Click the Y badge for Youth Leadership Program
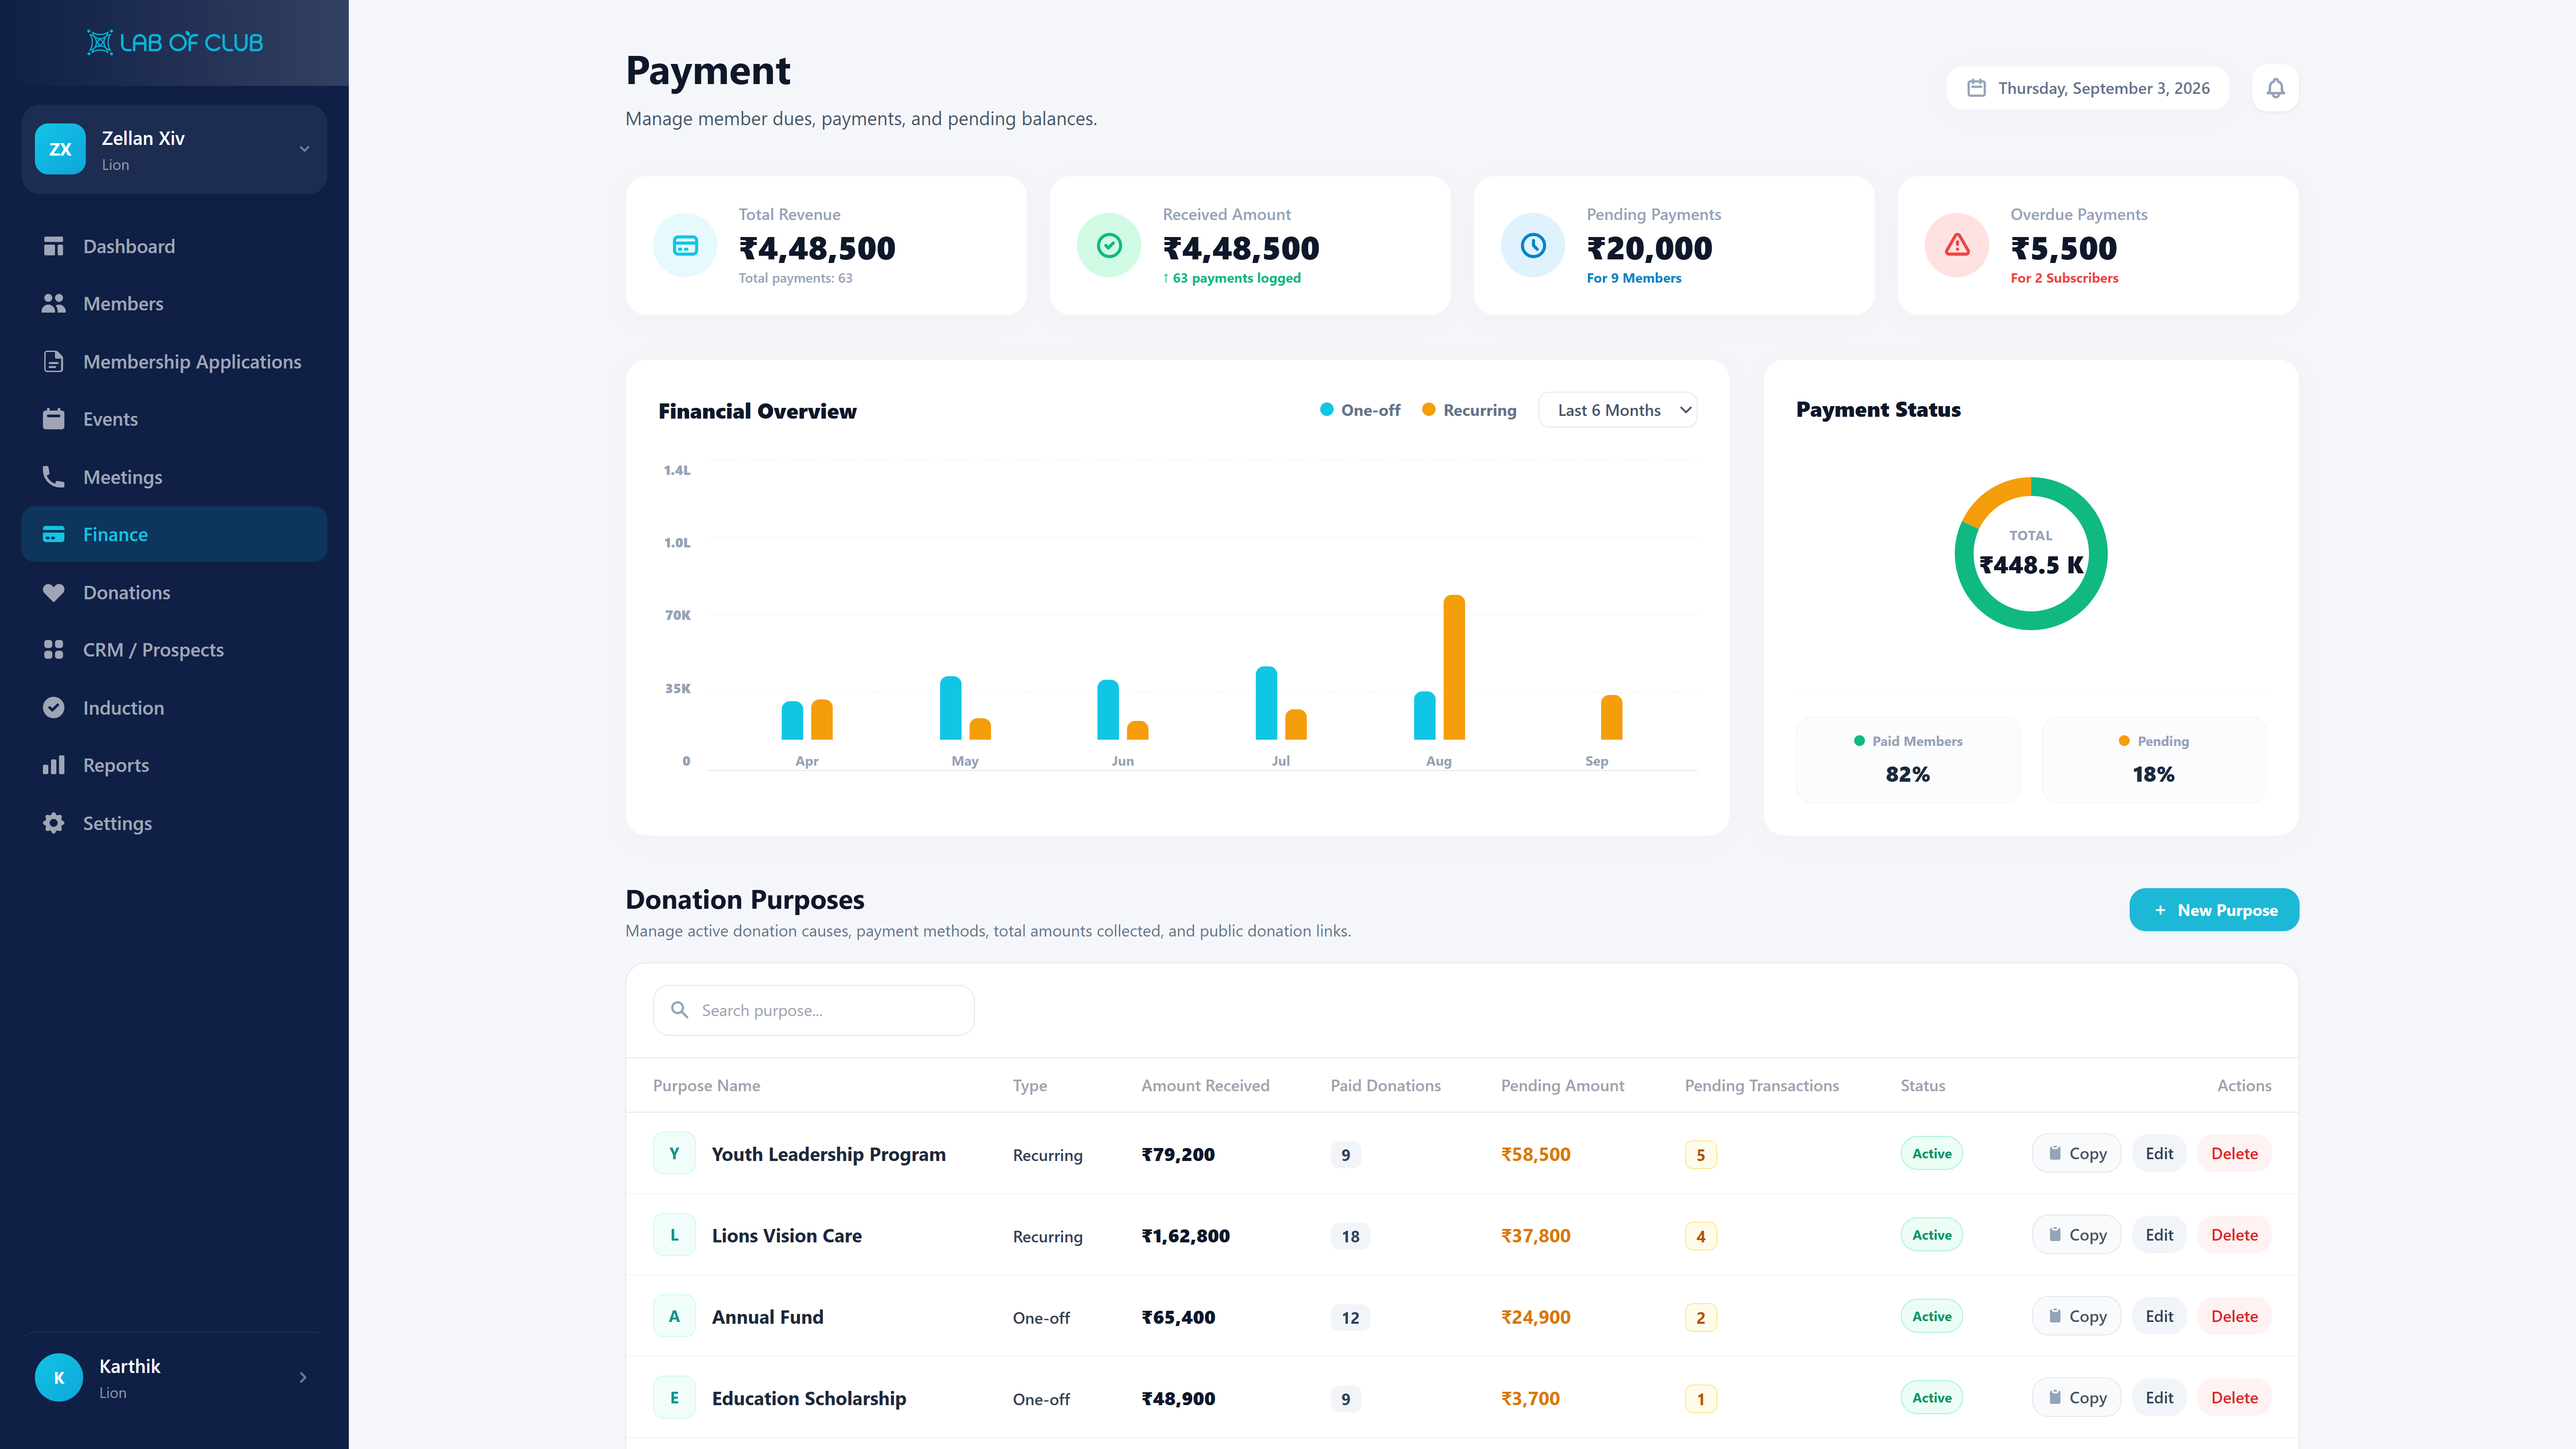Screen dimensions: 2576x1449 pyautogui.click(x=674, y=1154)
